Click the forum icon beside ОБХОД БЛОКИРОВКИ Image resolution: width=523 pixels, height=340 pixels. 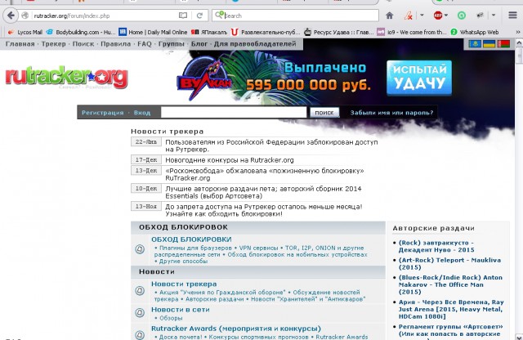pyautogui.click(x=140, y=249)
